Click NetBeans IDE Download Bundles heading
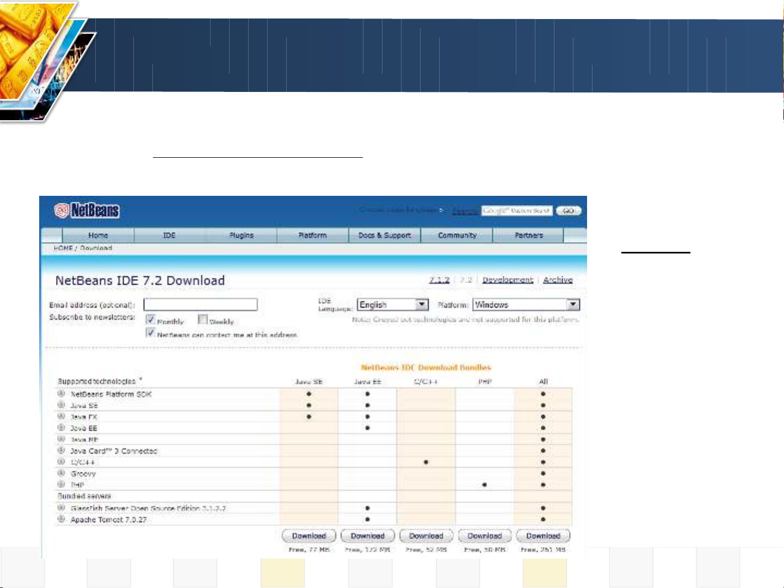Image resolution: width=784 pixels, height=588 pixels. [426, 368]
